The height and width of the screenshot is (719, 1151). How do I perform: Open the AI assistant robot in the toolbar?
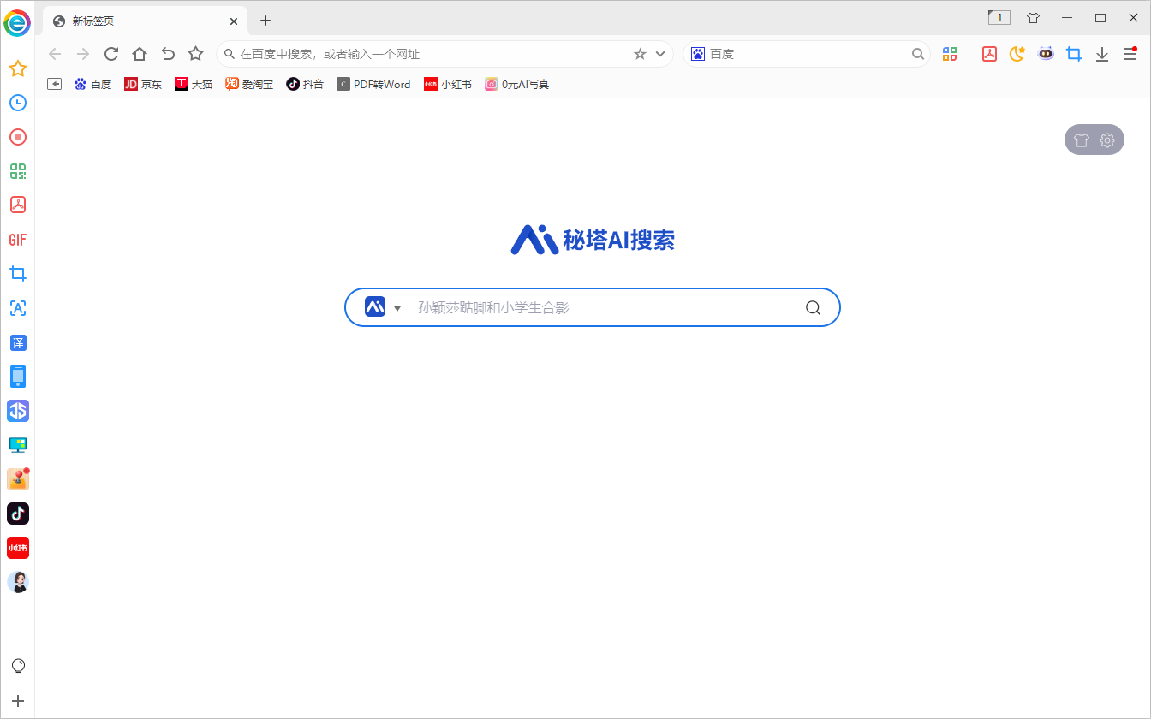pos(1046,53)
